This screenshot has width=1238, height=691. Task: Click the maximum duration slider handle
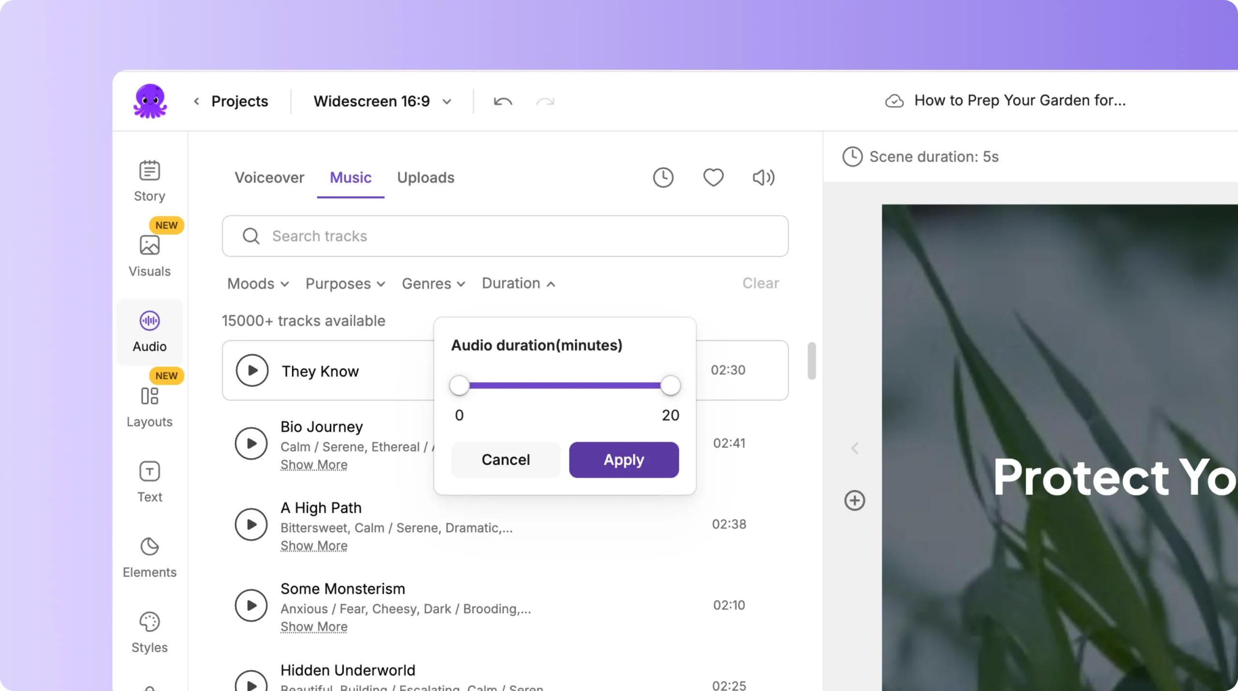click(x=670, y=386)
